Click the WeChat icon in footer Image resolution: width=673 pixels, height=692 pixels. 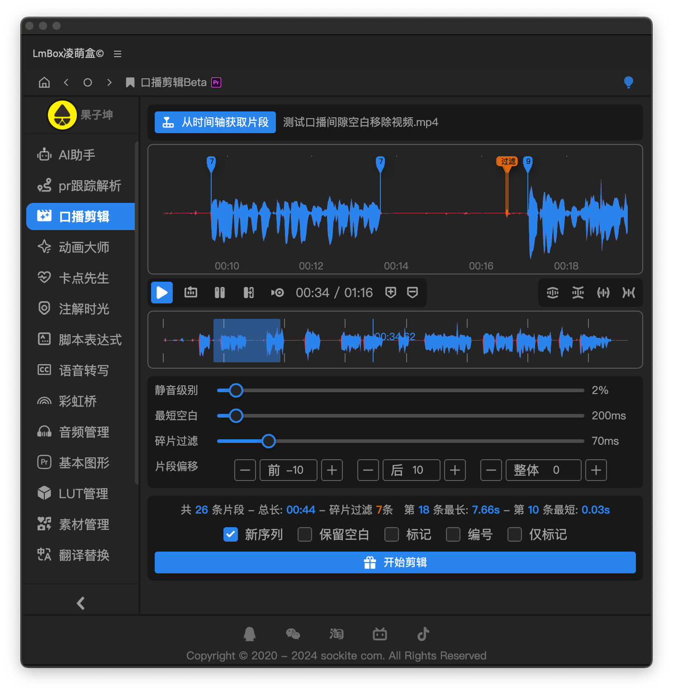(293, 634)
